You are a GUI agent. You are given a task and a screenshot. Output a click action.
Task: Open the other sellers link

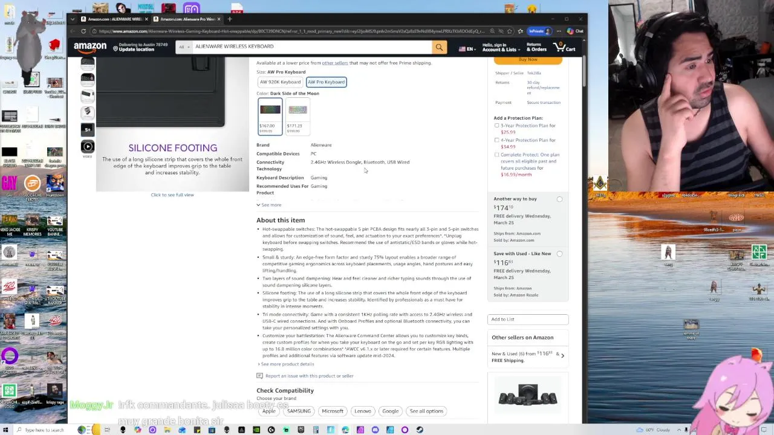coord(334,63)
